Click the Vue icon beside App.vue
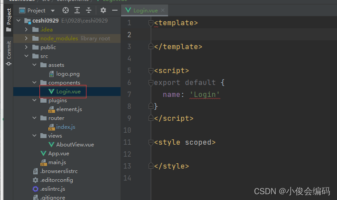 tap(43, 153)
